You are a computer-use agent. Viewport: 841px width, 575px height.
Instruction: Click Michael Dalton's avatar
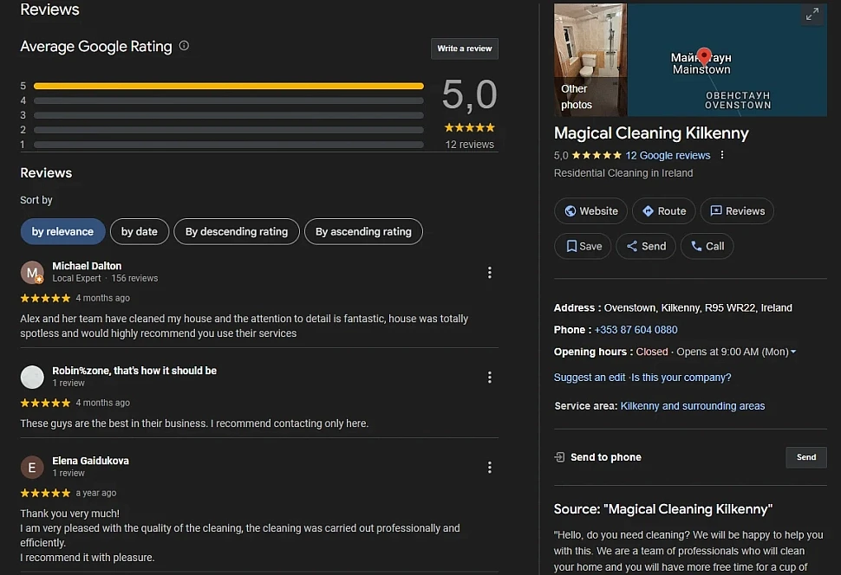[x=32, y=273]
